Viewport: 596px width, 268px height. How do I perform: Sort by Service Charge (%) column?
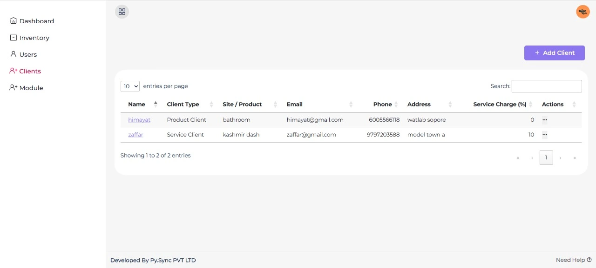pos(500,105)
